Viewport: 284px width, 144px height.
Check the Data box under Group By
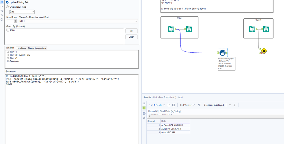pos(8,30)
